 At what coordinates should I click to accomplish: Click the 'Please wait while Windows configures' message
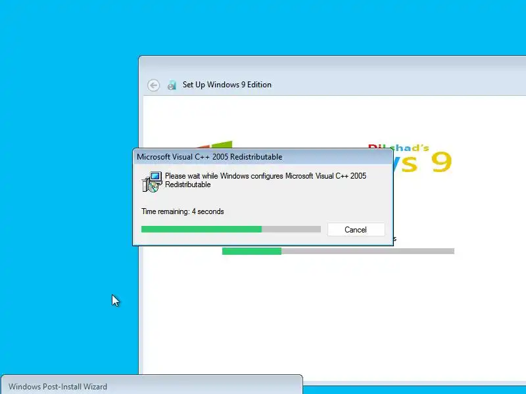point(266,180)
